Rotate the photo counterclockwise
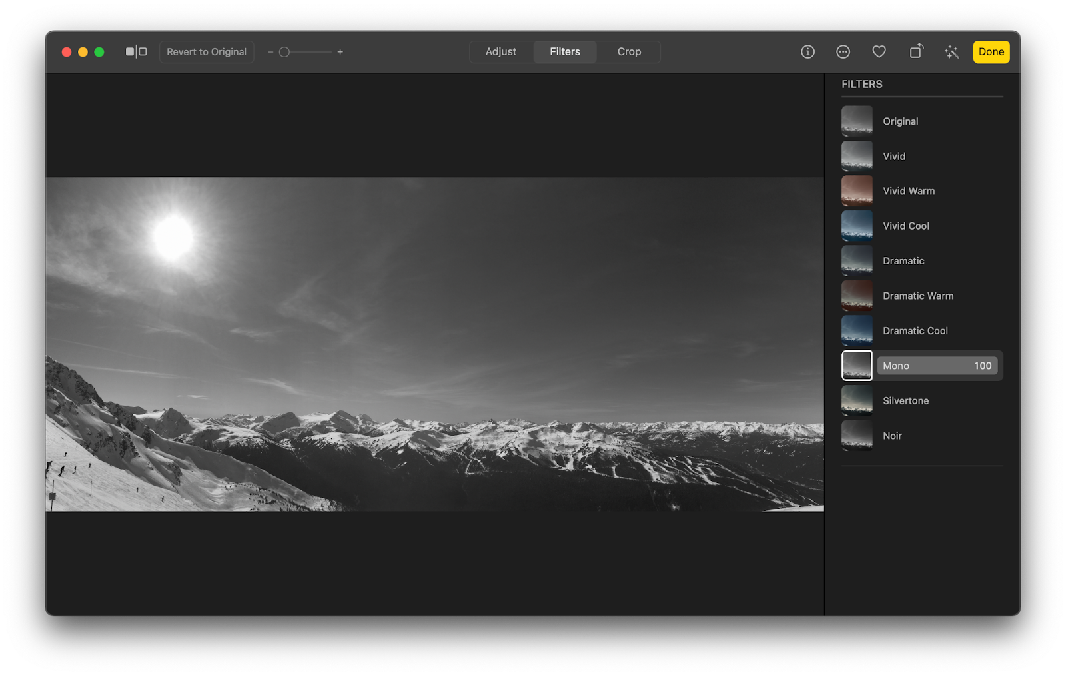 [915, 51]
